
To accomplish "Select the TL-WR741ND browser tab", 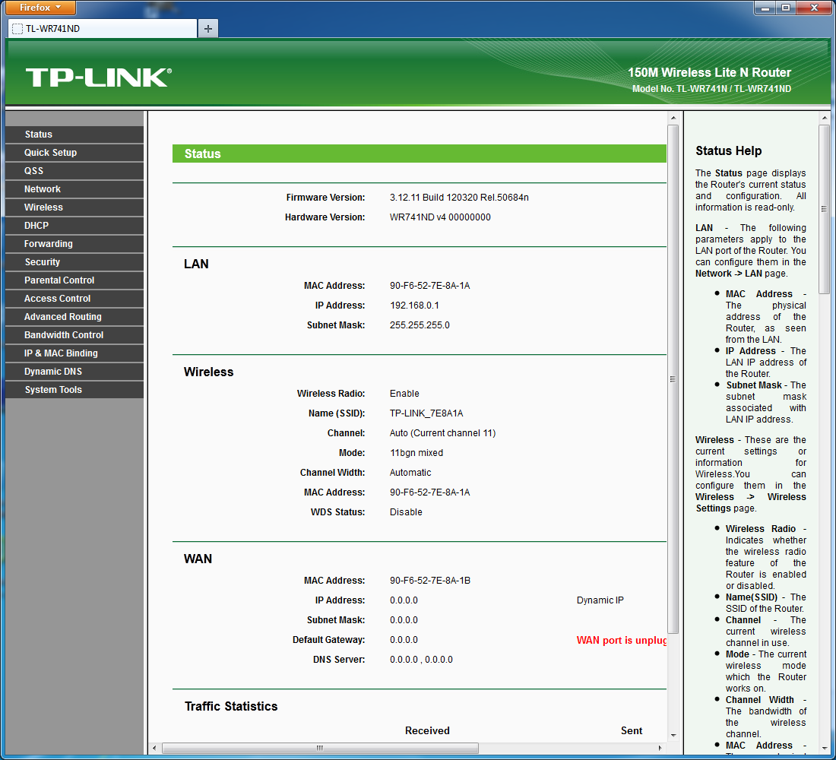I will coord(103,28).
